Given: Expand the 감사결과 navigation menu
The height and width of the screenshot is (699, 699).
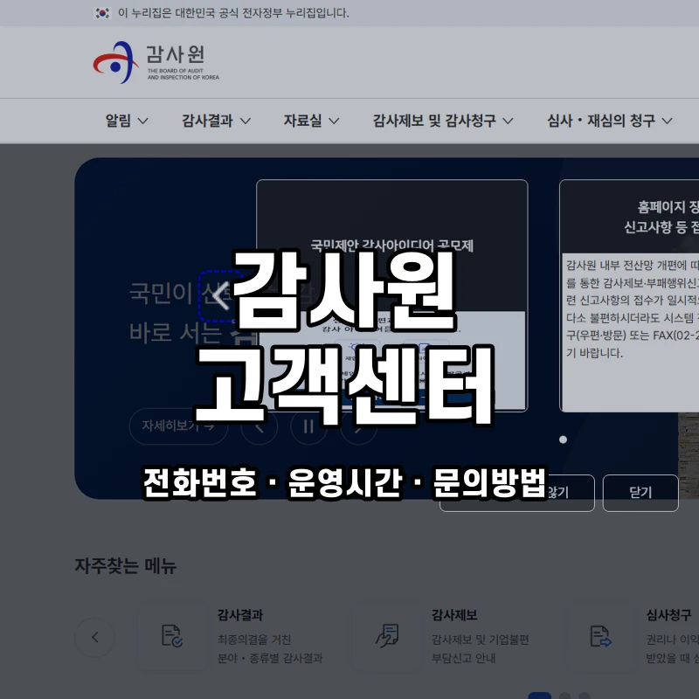Looking at the screenshot, I should (216, 121).
